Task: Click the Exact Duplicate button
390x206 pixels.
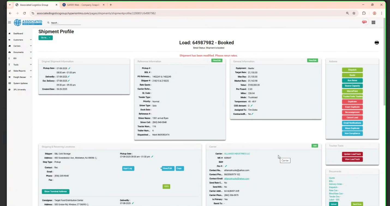Action: coord(352,107)
